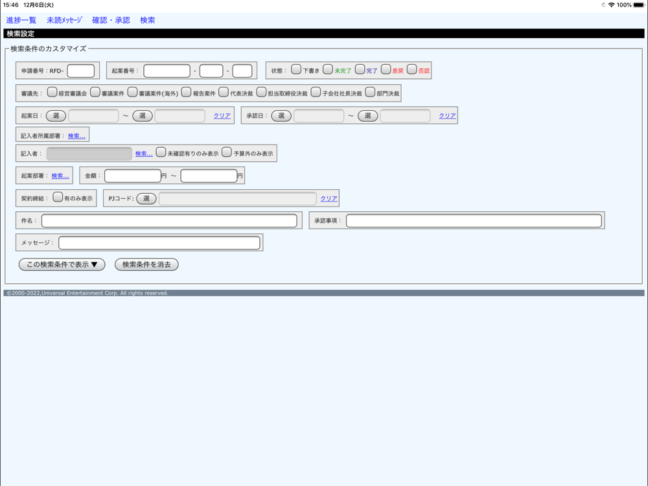Check the 部門決裁 checkbox
The width and height of the screenshot is (648, 486).
tap(370, 92)
